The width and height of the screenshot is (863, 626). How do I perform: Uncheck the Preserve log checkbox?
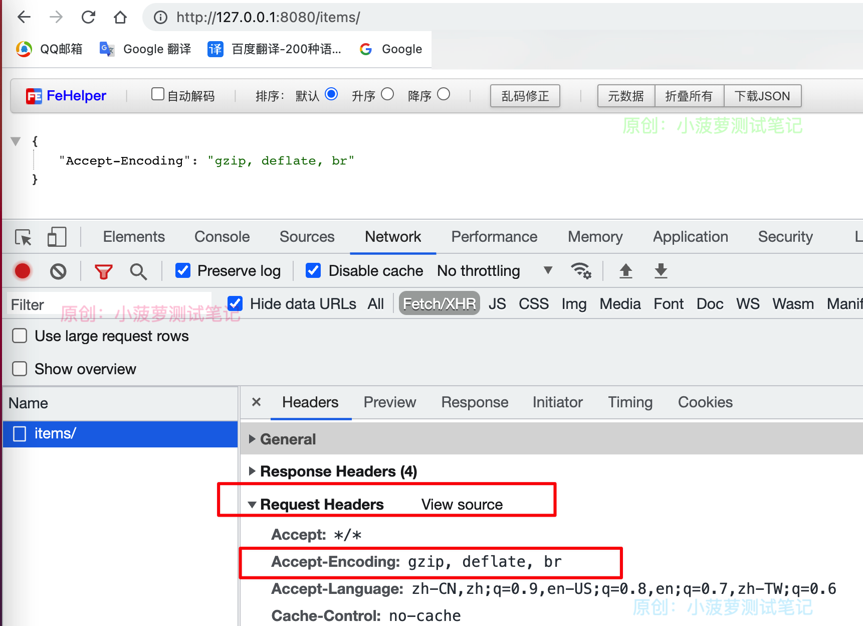pos(183,271)
